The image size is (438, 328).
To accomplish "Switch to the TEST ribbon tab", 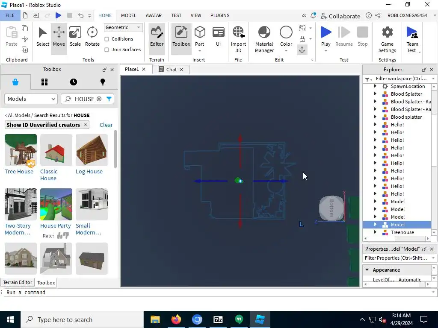I will click(176, 15).
